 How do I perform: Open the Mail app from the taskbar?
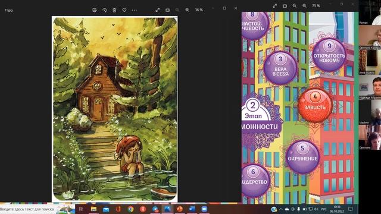(106, 209)
